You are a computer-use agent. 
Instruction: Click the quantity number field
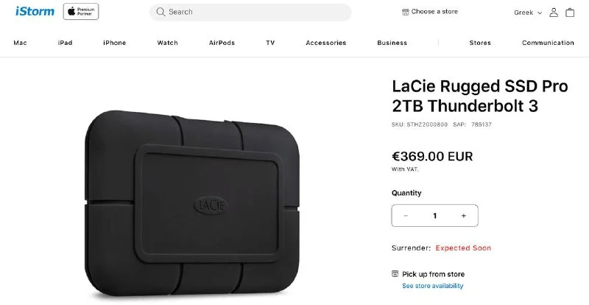pos(434,216)
